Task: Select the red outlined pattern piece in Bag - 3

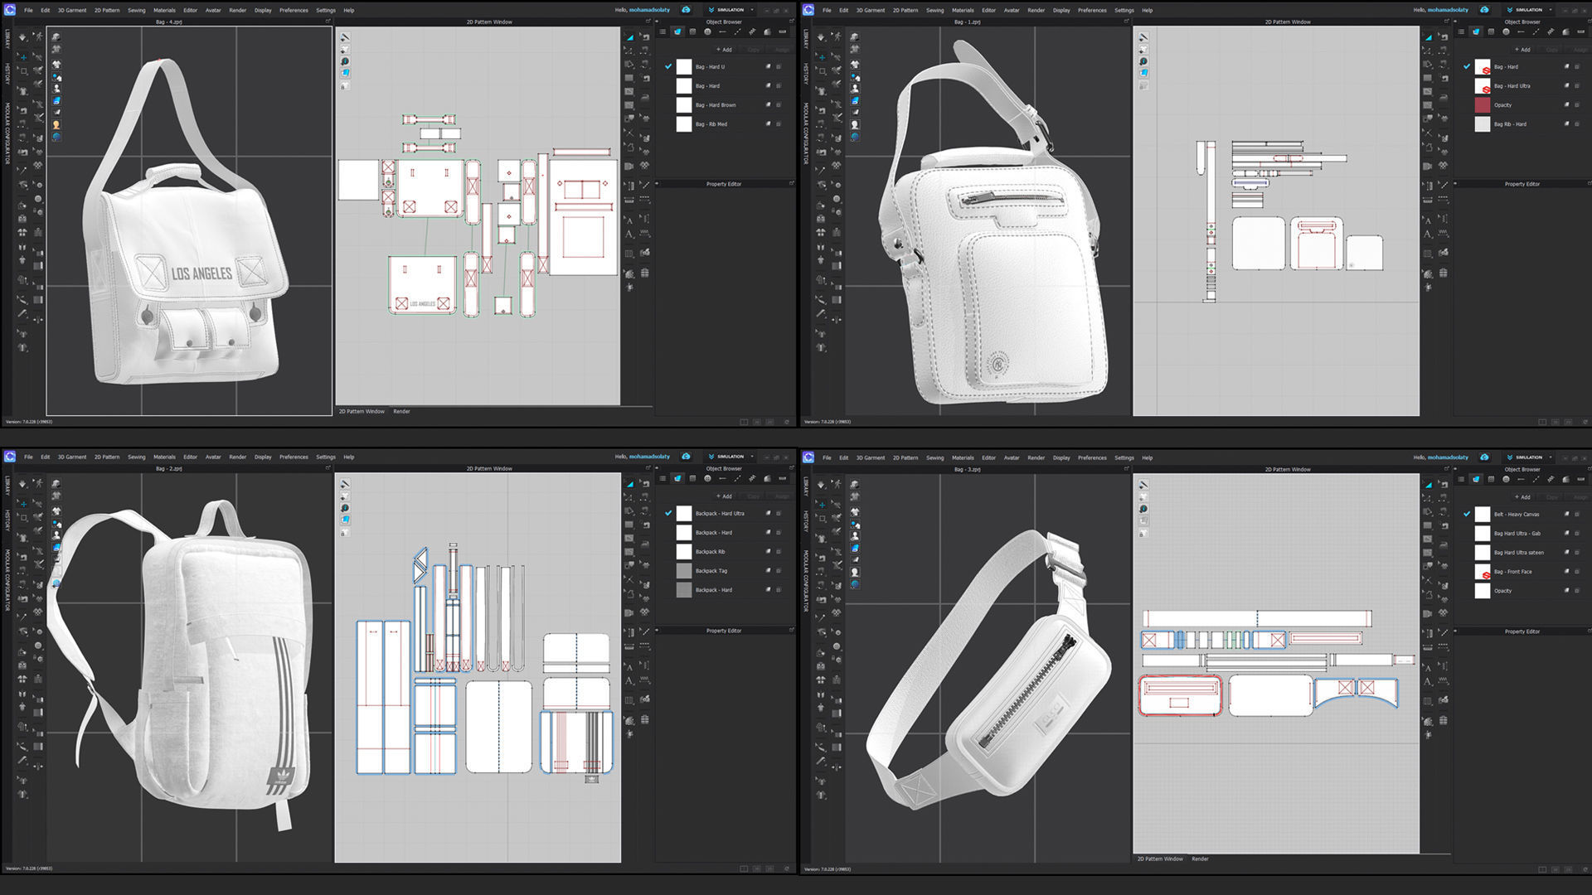Action: coord(1180,695)
